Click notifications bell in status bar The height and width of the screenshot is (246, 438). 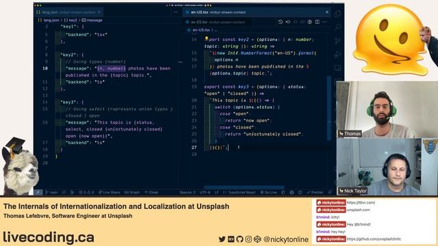click(x=330, y=193)
